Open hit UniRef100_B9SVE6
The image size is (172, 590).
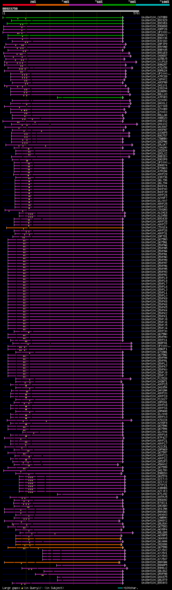tap(154, 23)
